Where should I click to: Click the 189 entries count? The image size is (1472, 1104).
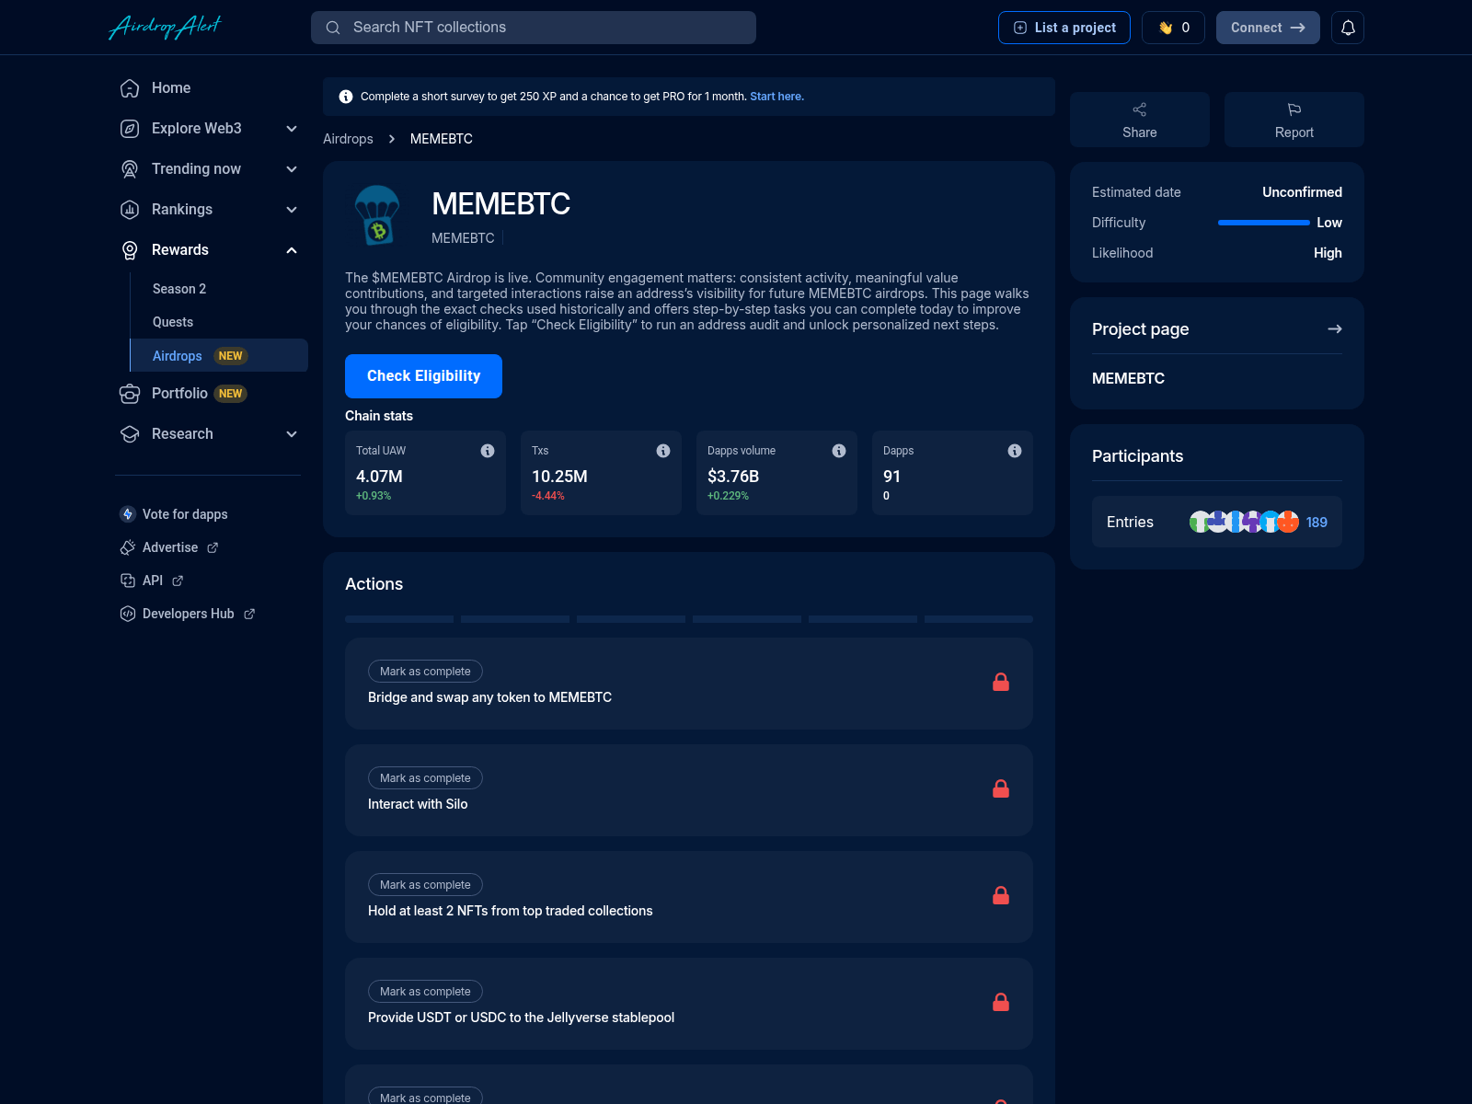1317,522
